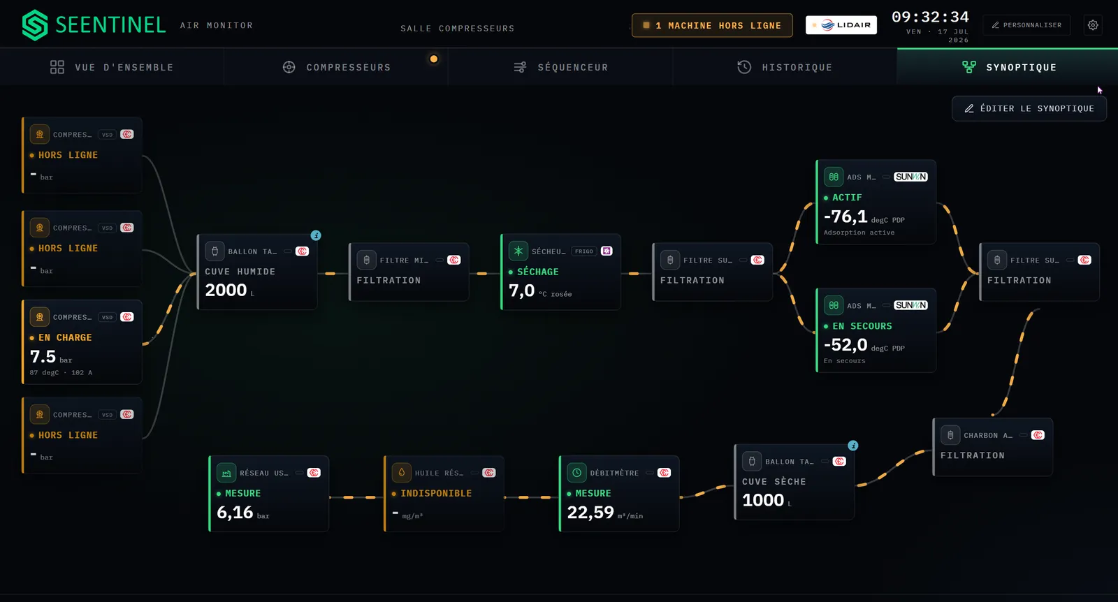Open info badge on Cuve Sèche ballon

[x=853, y=446]
